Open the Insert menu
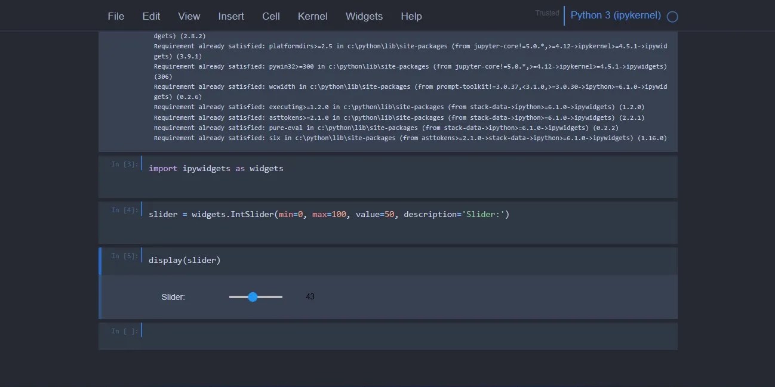The height and width of the screenshot is (387, 775). (231, 16)
